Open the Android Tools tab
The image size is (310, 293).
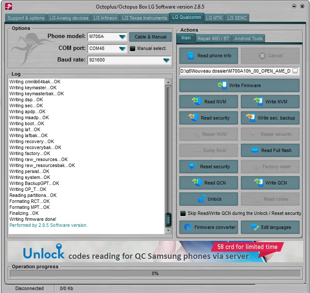[x=248, y=38]
